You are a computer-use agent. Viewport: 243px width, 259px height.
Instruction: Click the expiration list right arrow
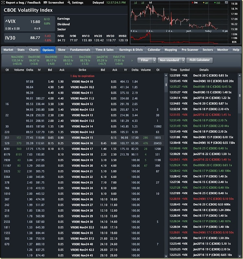click(132, 61)
